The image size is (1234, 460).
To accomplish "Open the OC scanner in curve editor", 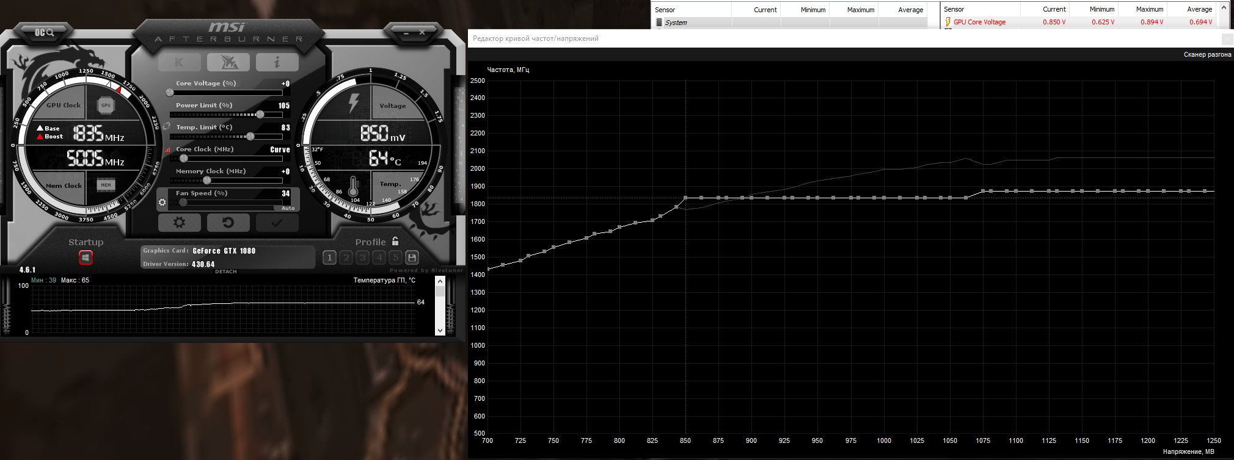I will coord(1207,54).
